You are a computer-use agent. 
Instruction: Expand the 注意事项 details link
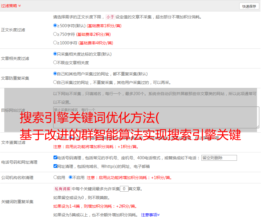pos(150,215)
